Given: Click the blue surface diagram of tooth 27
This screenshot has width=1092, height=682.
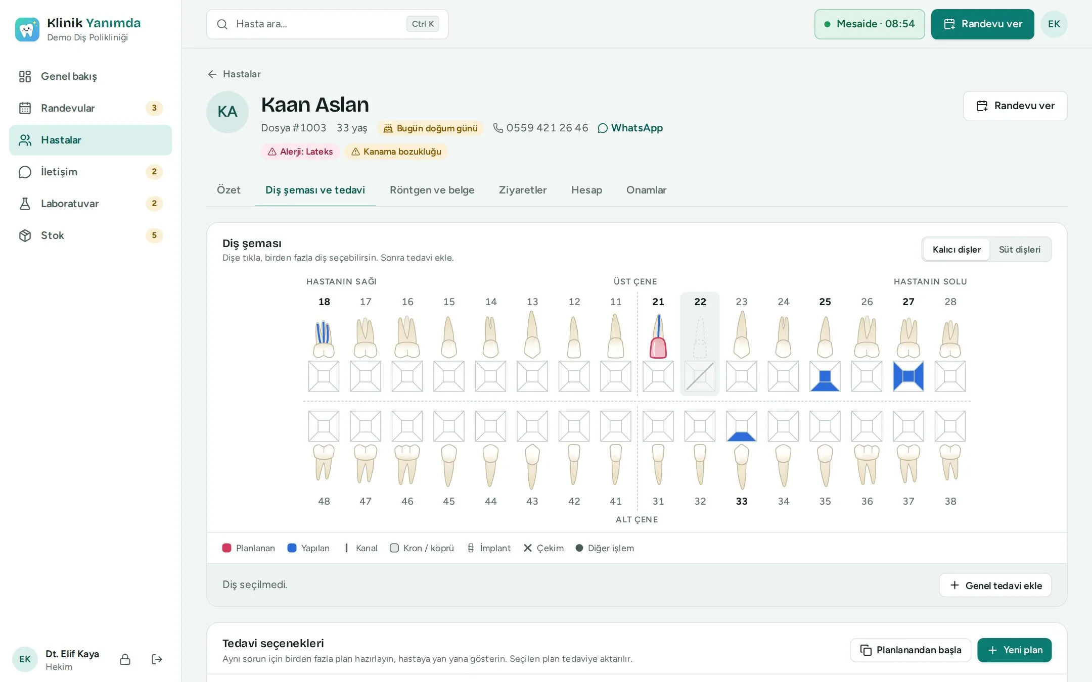Looking at the screenshot, I should click(908, 376).
